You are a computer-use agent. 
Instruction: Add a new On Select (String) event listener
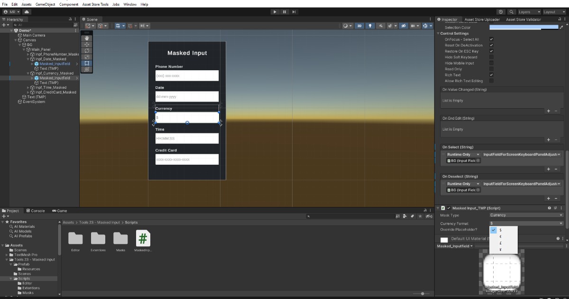point(549,169)
